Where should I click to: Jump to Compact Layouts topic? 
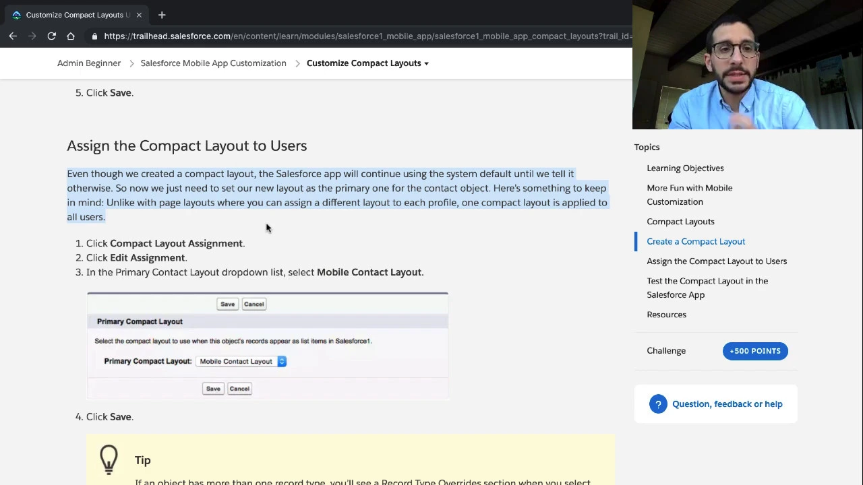pos(680,222)
